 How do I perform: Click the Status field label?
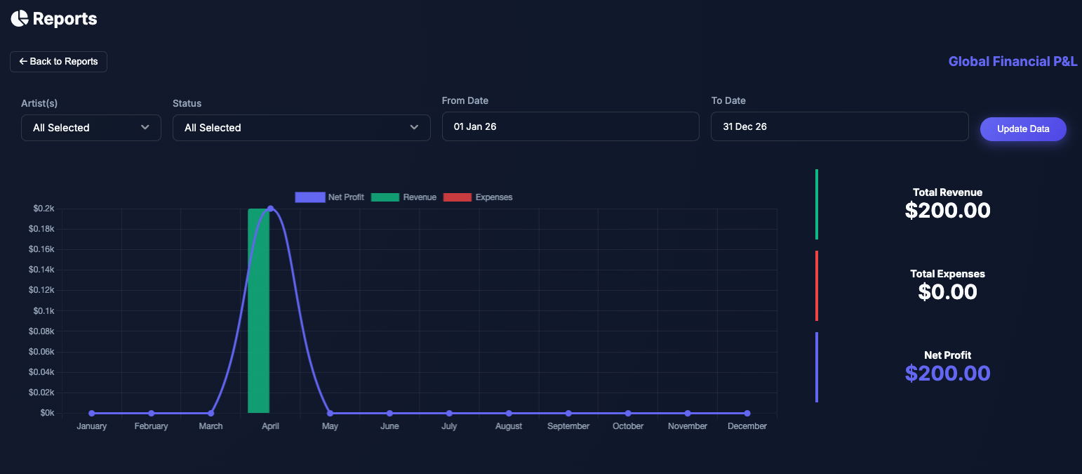(187, 103)
